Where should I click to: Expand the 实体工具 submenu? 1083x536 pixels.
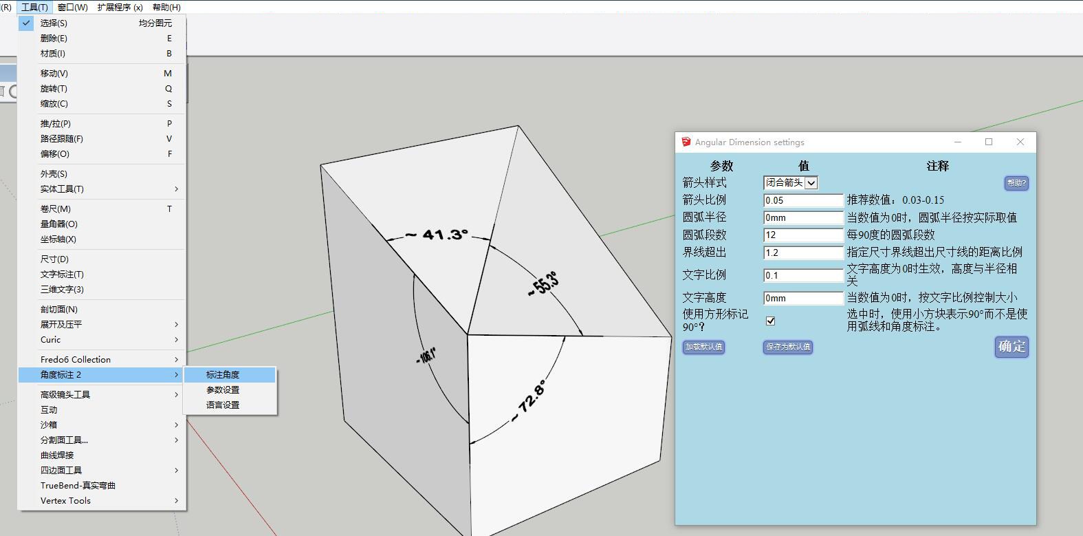[x=102, y=189]
